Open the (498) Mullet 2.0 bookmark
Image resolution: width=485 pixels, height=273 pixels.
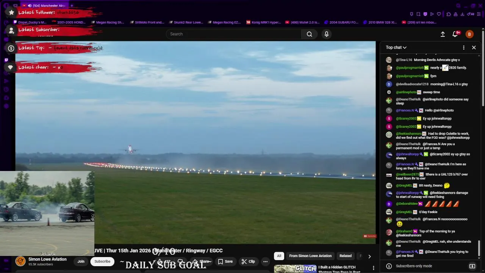point(302,22)
